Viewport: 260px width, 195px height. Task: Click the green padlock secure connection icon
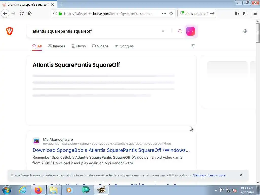[60, 13]
